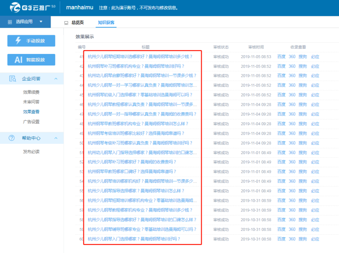
Task: Click the lightning bolt icon on 手动投放
Action: (x=18, y=40)
